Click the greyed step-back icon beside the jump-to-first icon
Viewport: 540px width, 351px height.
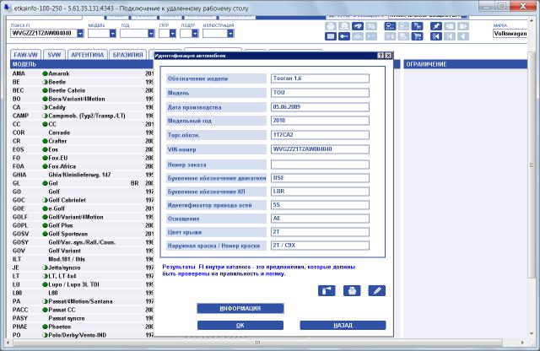(x=450, y=35)
